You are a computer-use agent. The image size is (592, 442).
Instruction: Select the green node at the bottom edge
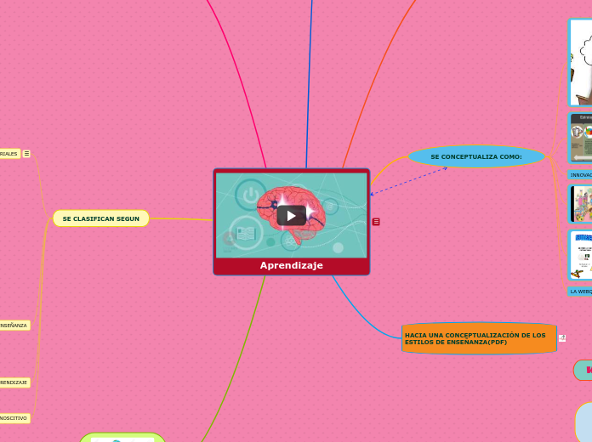[122, 437]
